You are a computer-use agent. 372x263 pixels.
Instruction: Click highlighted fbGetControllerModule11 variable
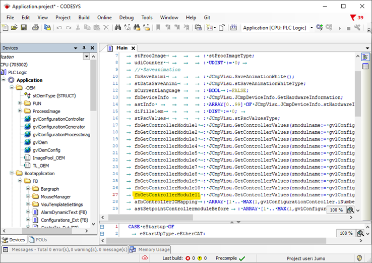pos(167,194)
